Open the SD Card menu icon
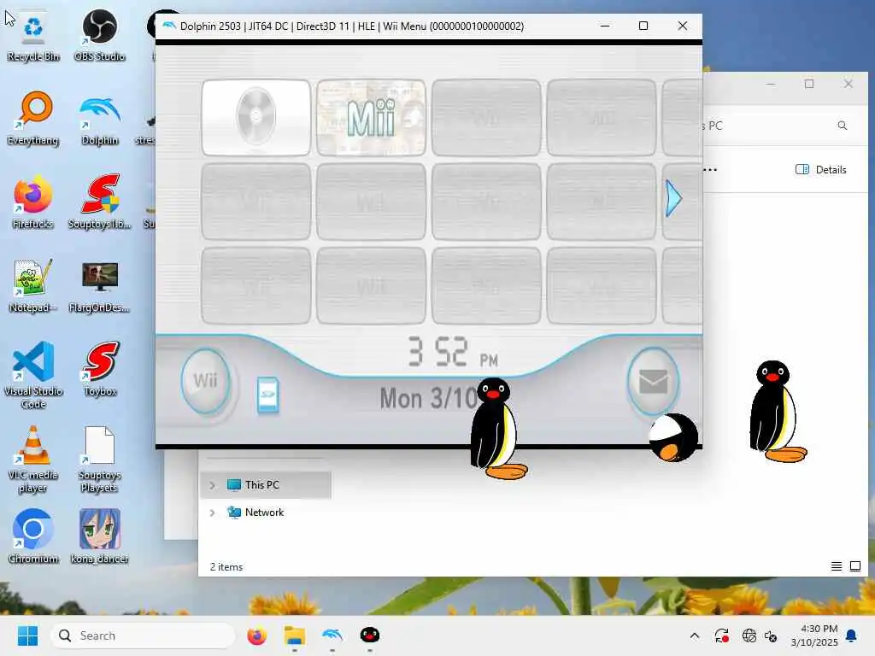 (267, 395)
